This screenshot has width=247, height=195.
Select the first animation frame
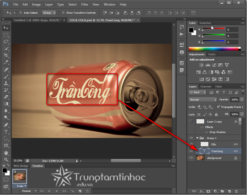42,191
